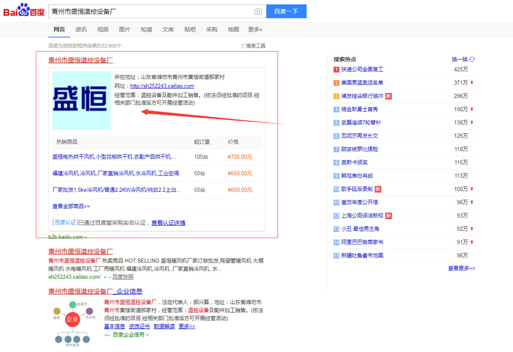Click 查看全部商品>> link
This screenshot has height=352, width=513.
(71, 206)
